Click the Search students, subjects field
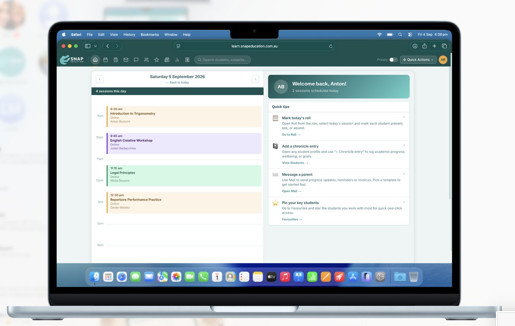Image resolution: width=515 pixels, height=326 pixels. click(223, 60)
